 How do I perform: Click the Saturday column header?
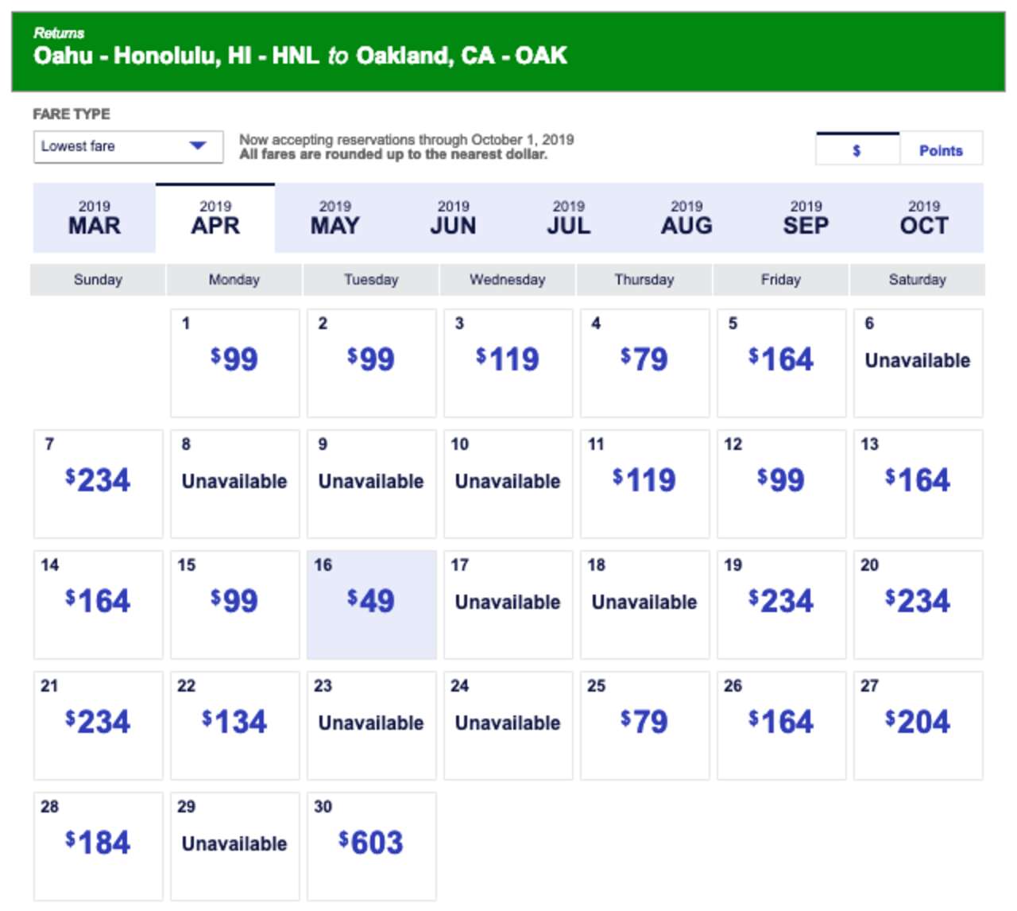[x=918, y=280]
